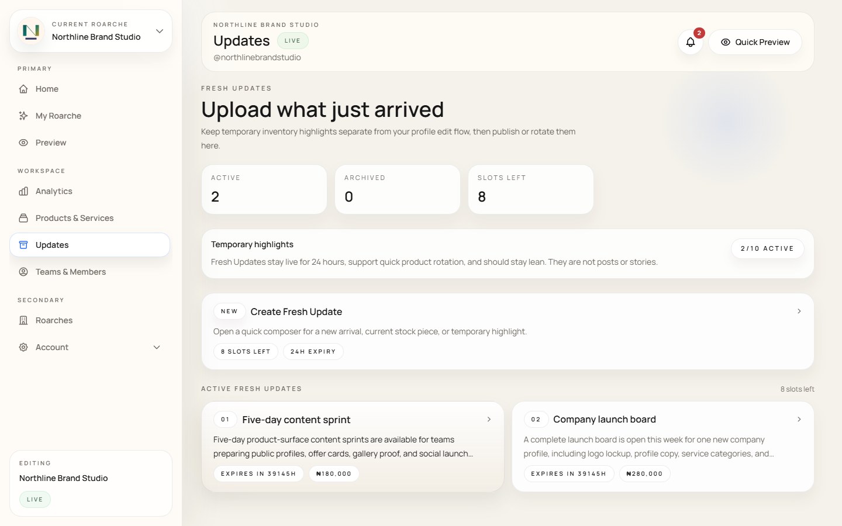Click the notification bell icon
Viewport: 842px width, 526px height.
coord(690,42)
